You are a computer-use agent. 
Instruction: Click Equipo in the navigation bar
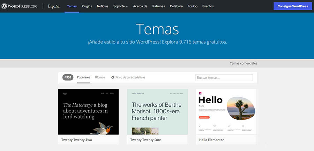click(x=192, y=6)
